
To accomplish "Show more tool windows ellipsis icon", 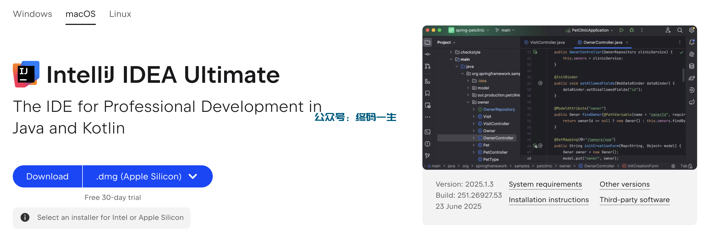I will click(x=428, y=117).
